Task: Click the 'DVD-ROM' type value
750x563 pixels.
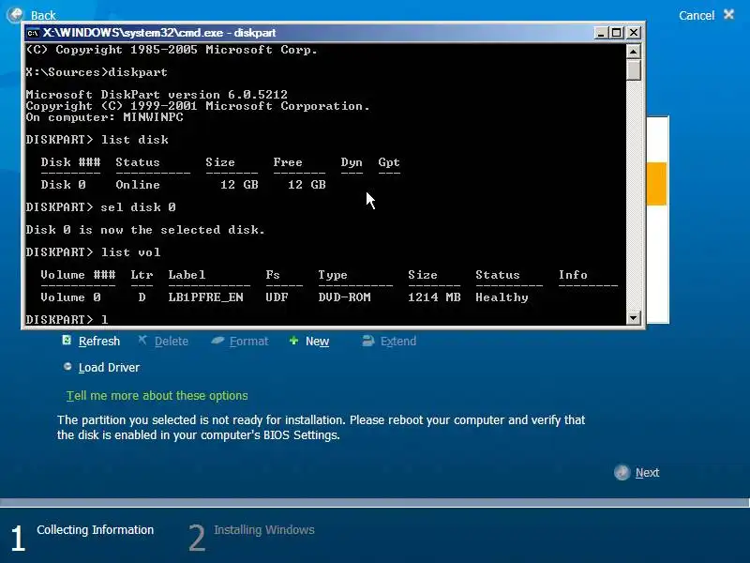Action: tap(344, 297)
